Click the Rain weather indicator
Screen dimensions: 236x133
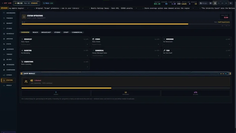(48, 3)
